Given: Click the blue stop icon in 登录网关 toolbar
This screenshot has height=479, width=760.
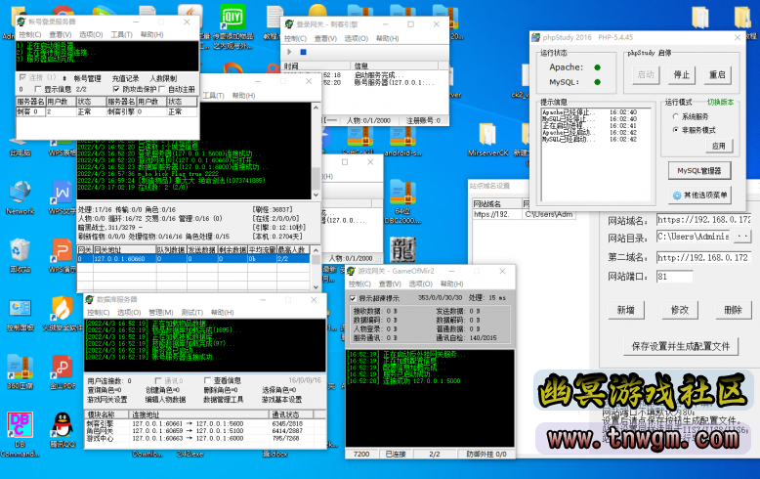Looking at the screenshot, I should coord(304,52).
